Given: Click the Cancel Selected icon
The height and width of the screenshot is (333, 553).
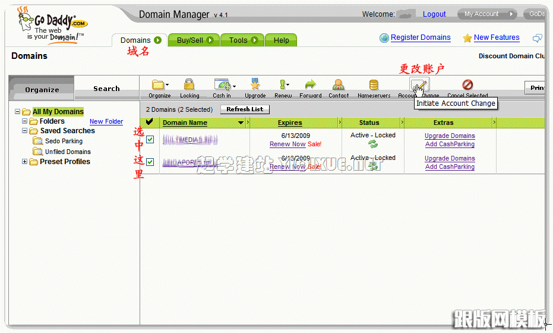Looking at the screenshot, I should tap(467, 85).
